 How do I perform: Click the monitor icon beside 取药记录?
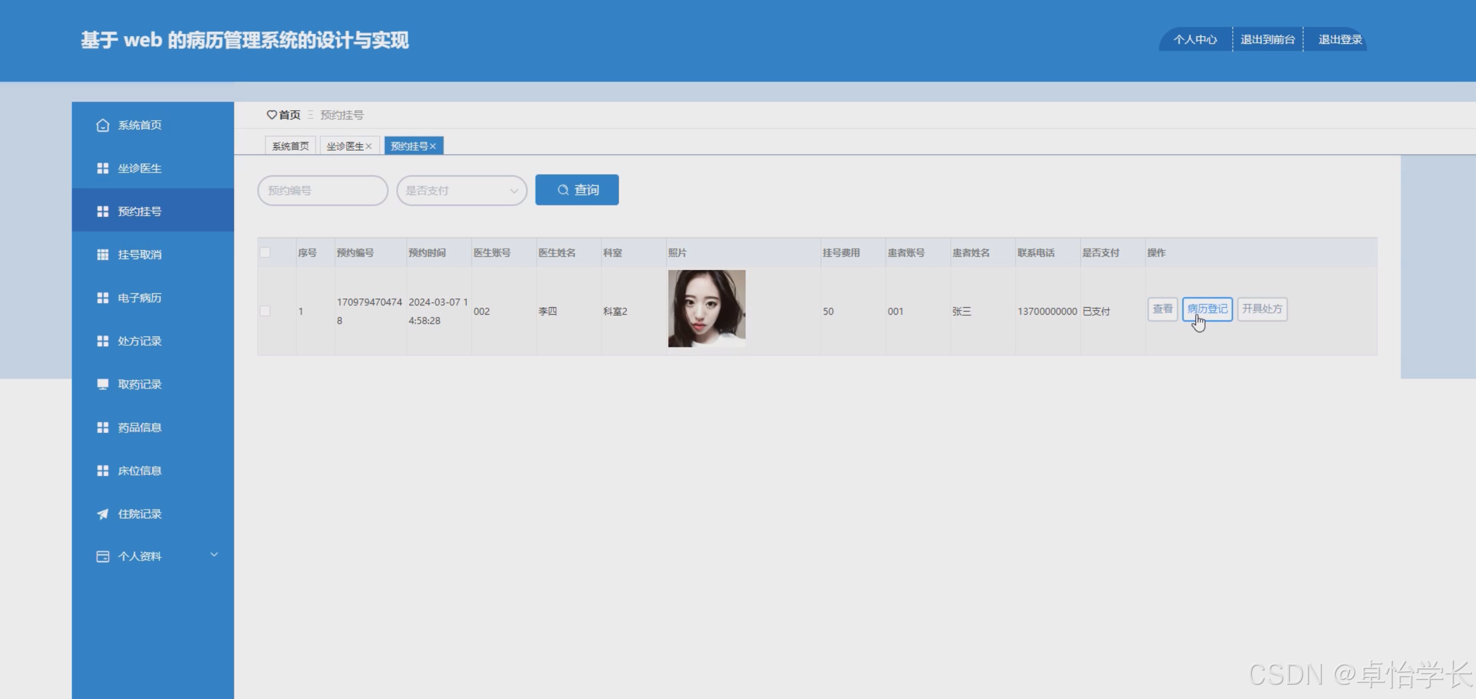[x=102, y=384]
